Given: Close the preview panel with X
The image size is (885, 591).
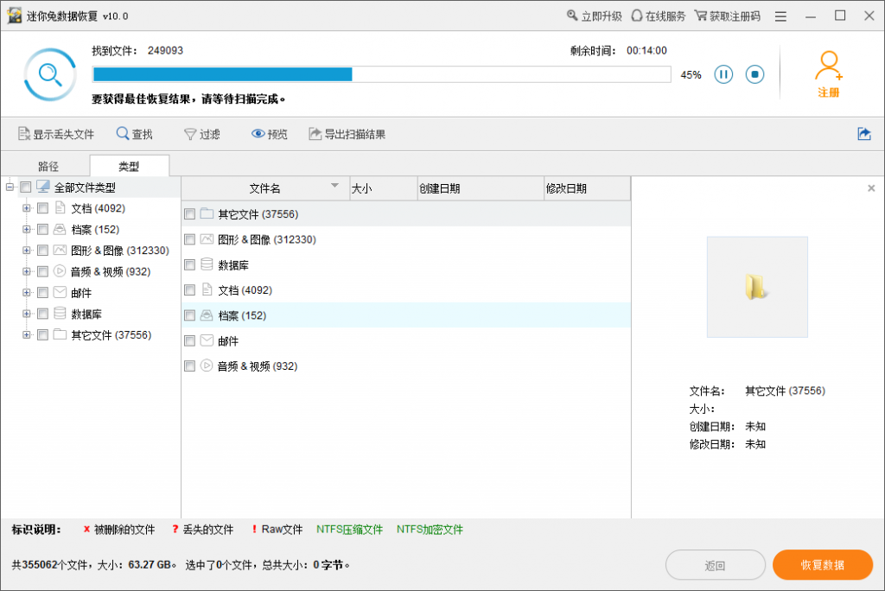Looking at the screenshot, I should [x=871, y=188].
